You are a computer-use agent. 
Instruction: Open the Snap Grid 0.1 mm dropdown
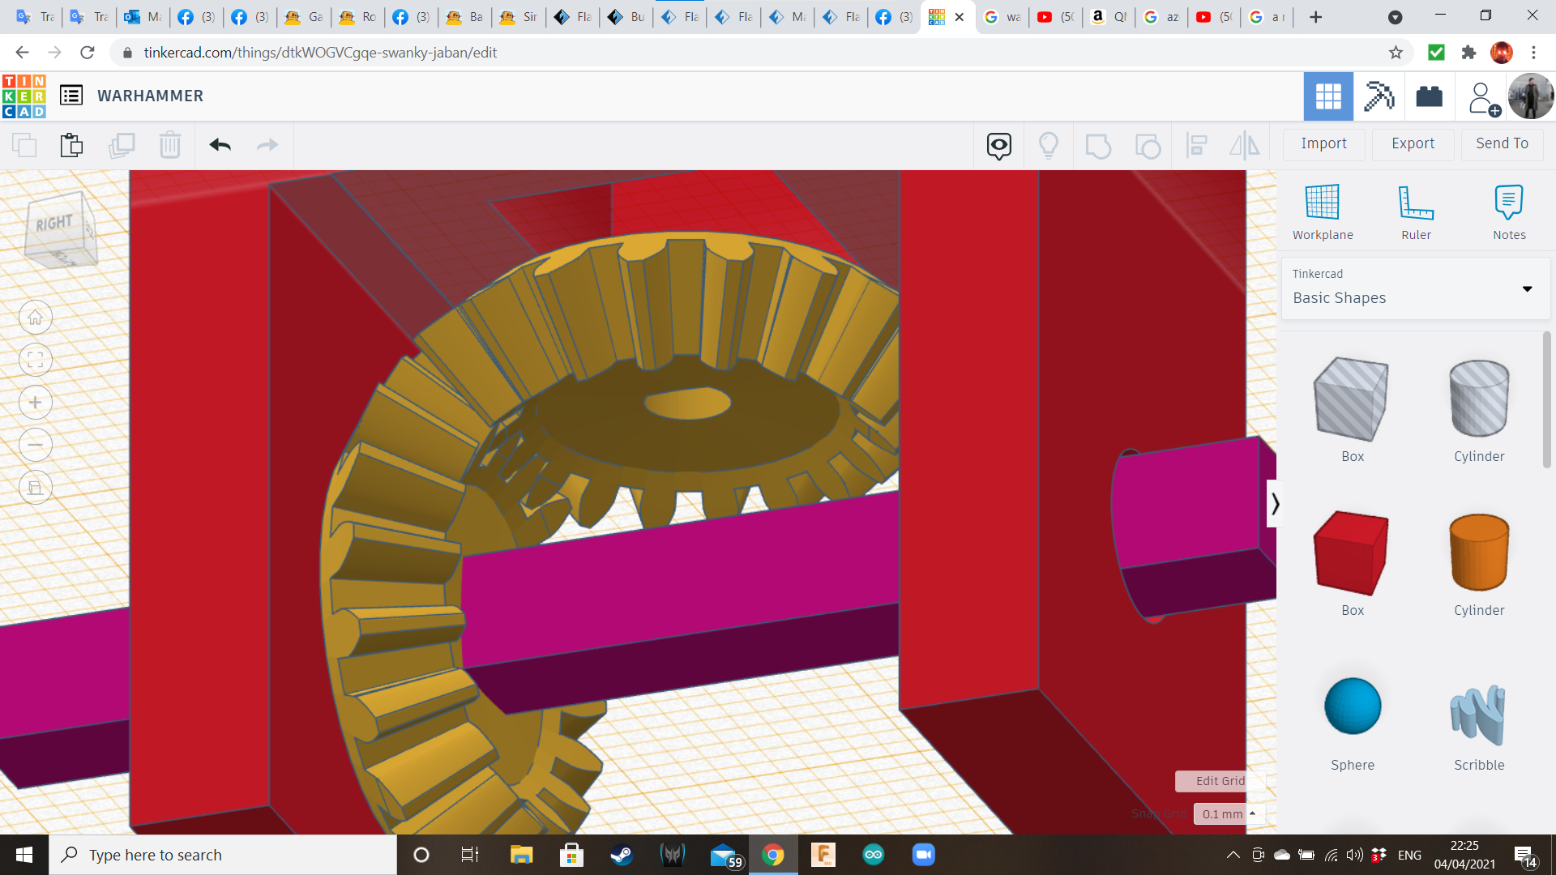tap(1229, 813)
